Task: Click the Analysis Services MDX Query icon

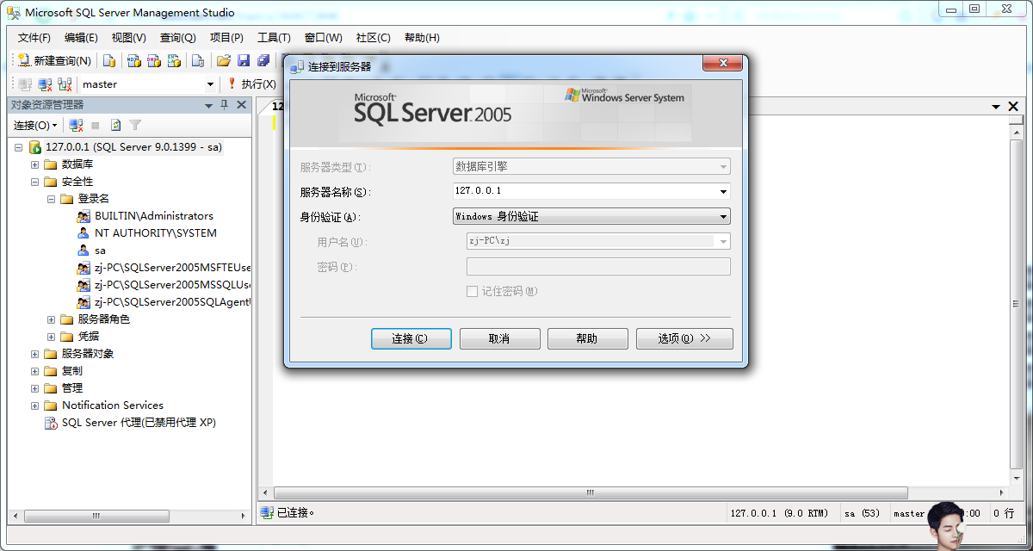Action: coord(133,60)
